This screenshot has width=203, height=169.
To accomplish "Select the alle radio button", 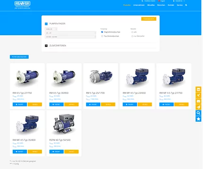I will pos(132,32).
